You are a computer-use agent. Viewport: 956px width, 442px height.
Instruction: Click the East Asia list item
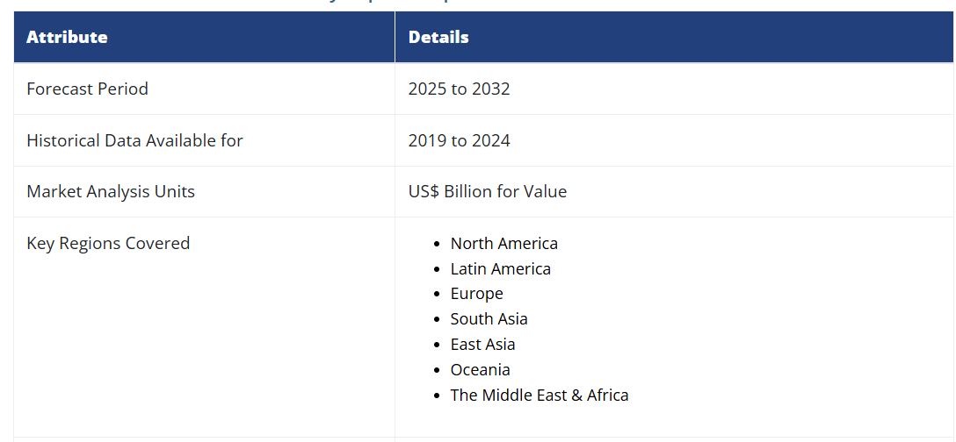(482, 345)
